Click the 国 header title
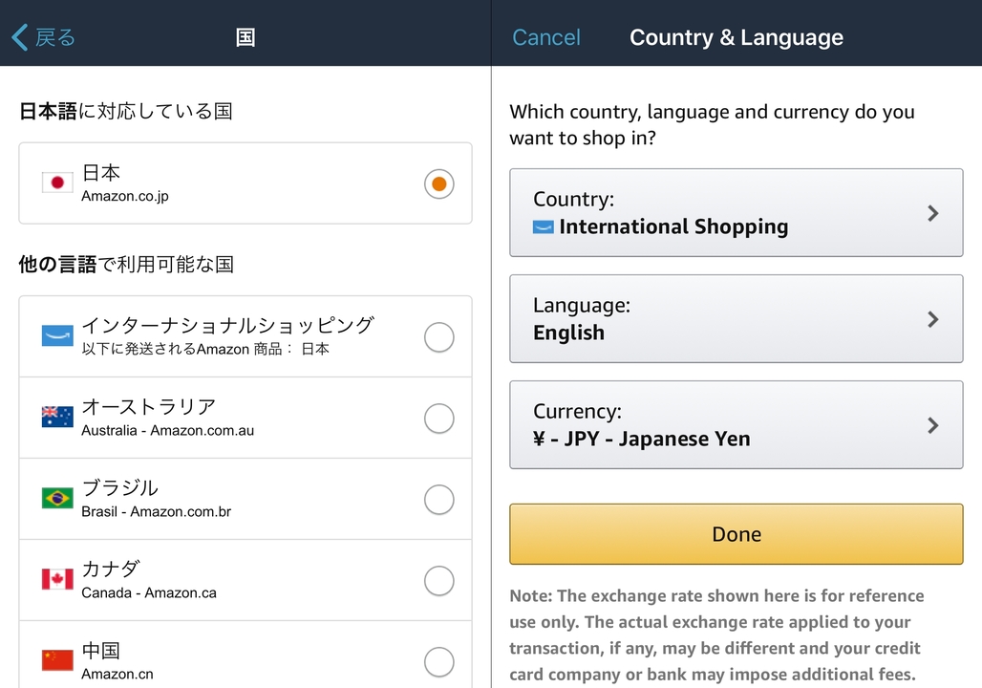 [245, 37]
